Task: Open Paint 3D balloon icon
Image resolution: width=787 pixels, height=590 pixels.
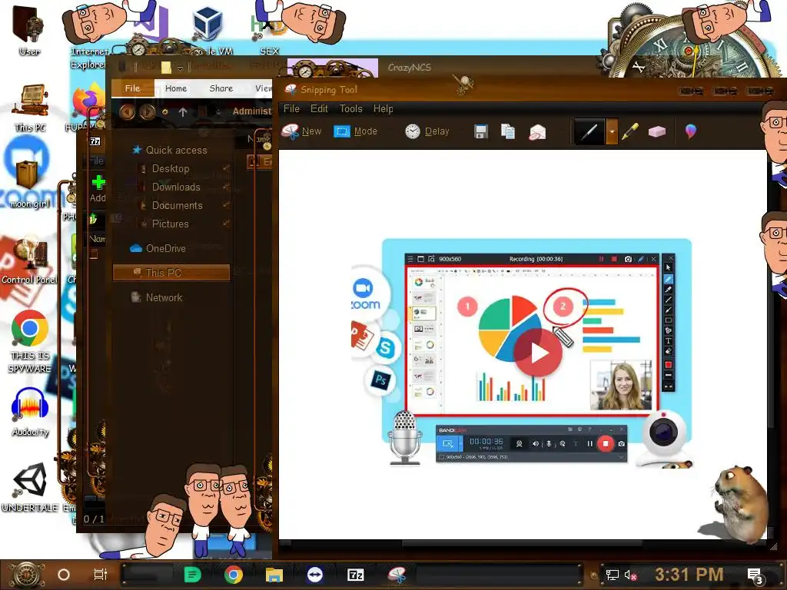Action: [691, 131]
